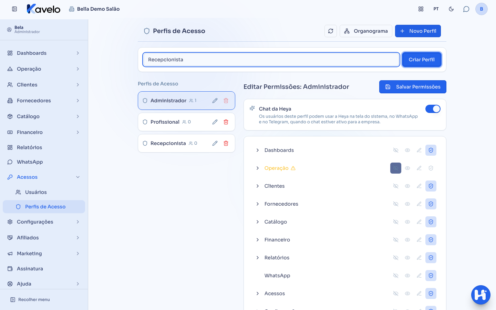Collapse the sidebar with the top-left panel icon

[x=14, y=9]
